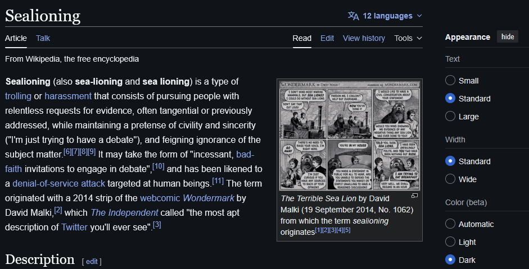
Task: Click the Sealioning page title
Action: click(x=43, y=16)
